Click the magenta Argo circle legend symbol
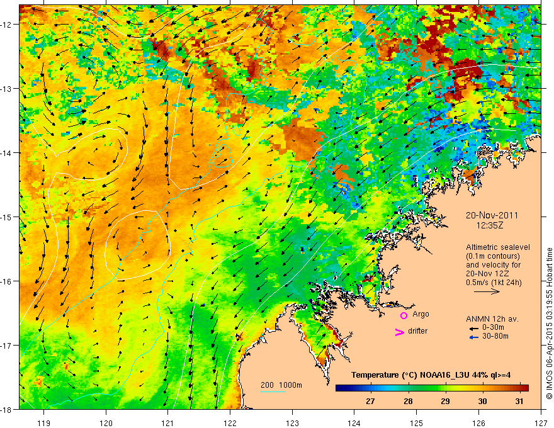This screenshot has height=428, width=554. (x=404, y=315)
